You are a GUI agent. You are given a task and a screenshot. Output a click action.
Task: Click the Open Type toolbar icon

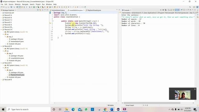tap(55, 7)
